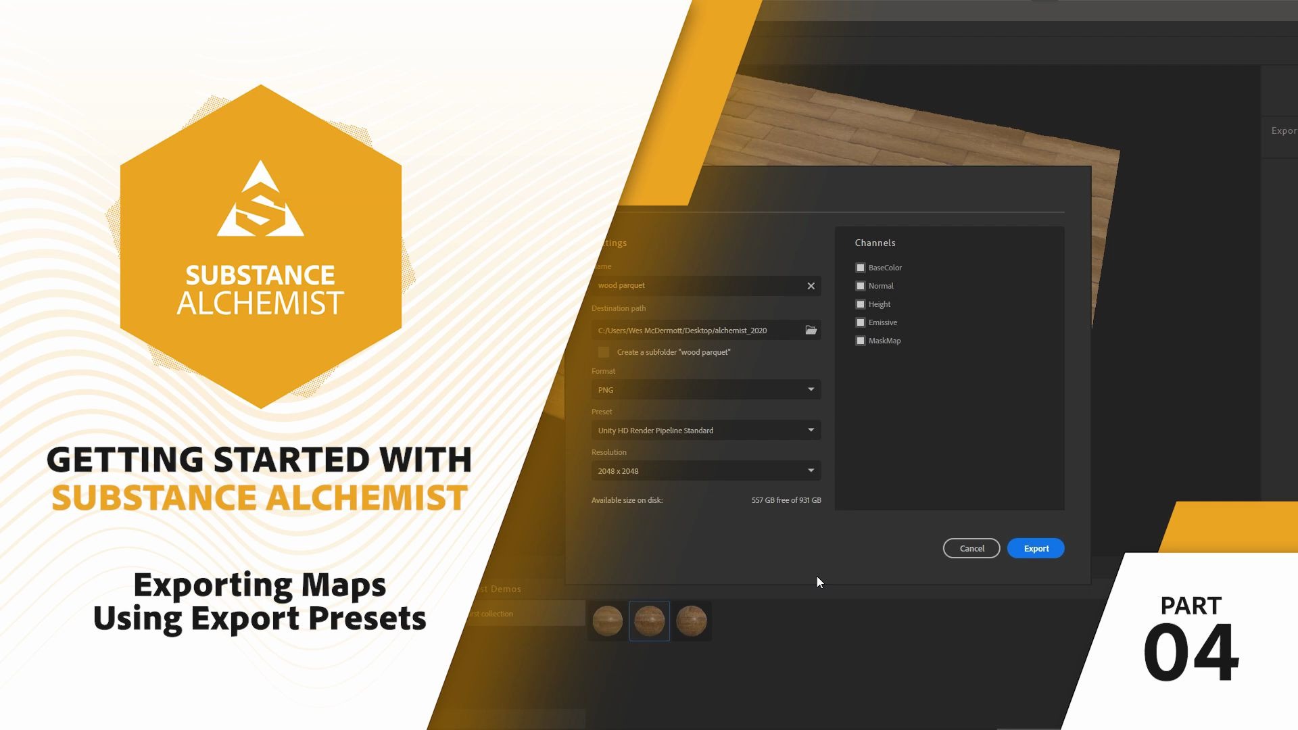Tick the Normal channel checkbox
This screenshot has width=1298, height=730.
click(860, 286)
